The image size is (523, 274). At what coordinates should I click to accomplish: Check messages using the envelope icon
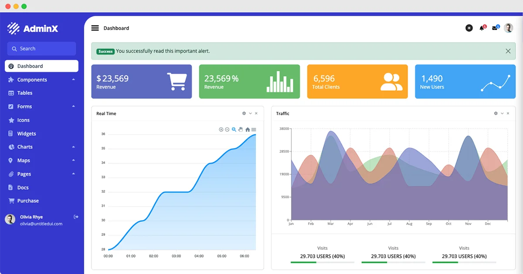(x=495, y=28)
